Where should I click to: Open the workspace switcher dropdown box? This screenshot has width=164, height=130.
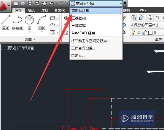point(96,4)
